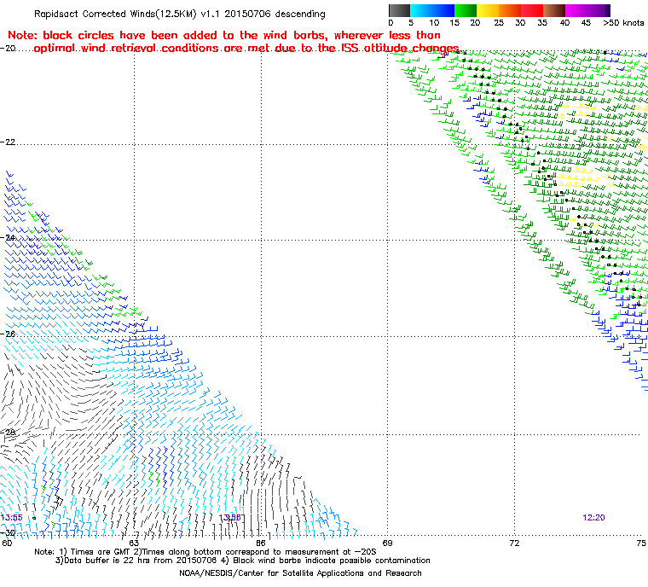The image size is (648, 587).
Task: Click the -22 latitude axis label
Action: (x=9, y=142)
